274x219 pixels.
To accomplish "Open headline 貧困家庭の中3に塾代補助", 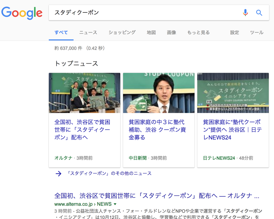I will click(157, 130).
